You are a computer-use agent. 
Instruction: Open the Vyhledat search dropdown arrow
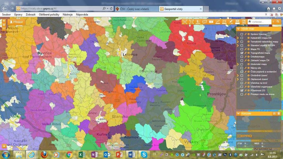(x=273, y=22)
